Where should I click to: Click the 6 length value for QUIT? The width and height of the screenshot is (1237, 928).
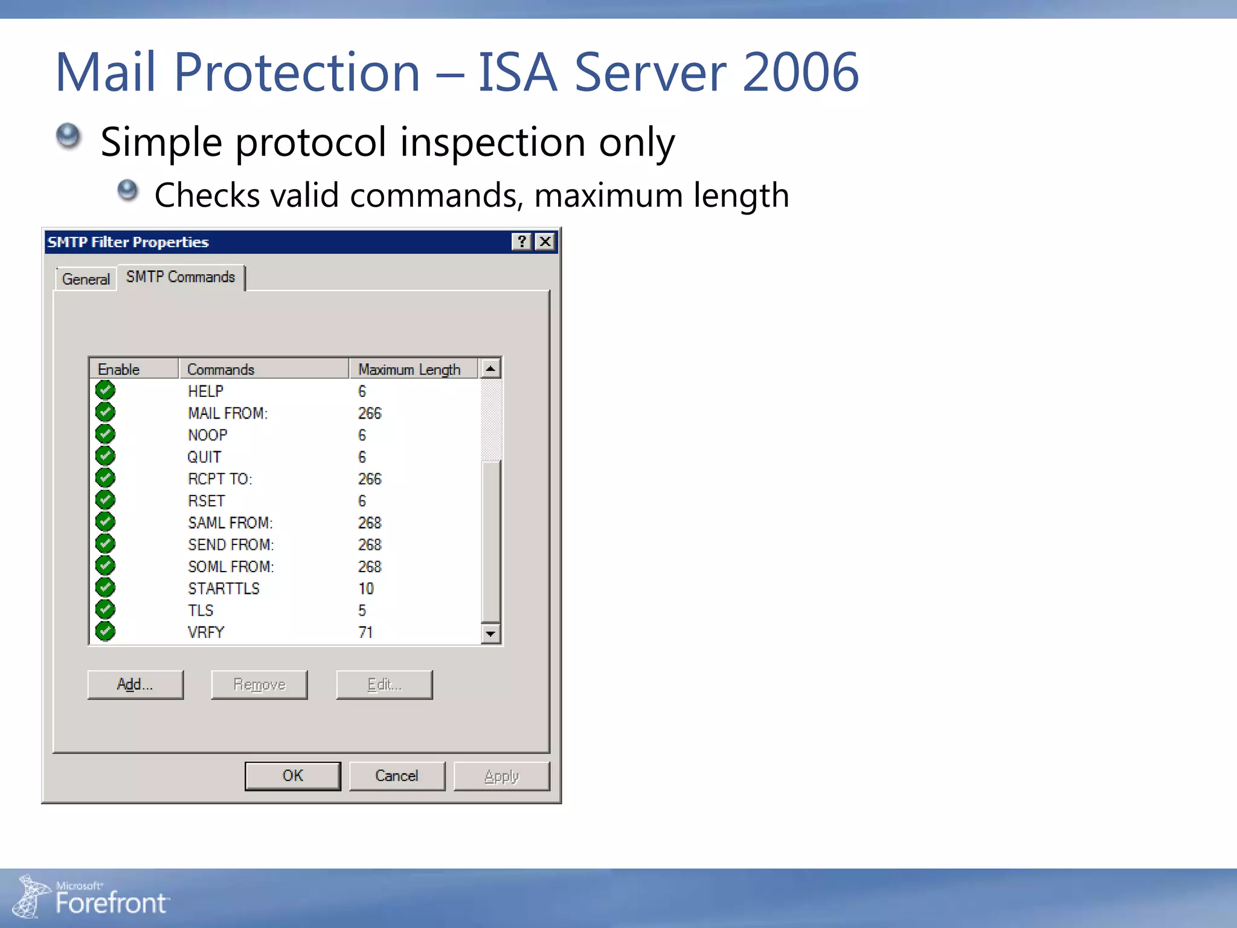pyautogui.click(x=362, y=457)
